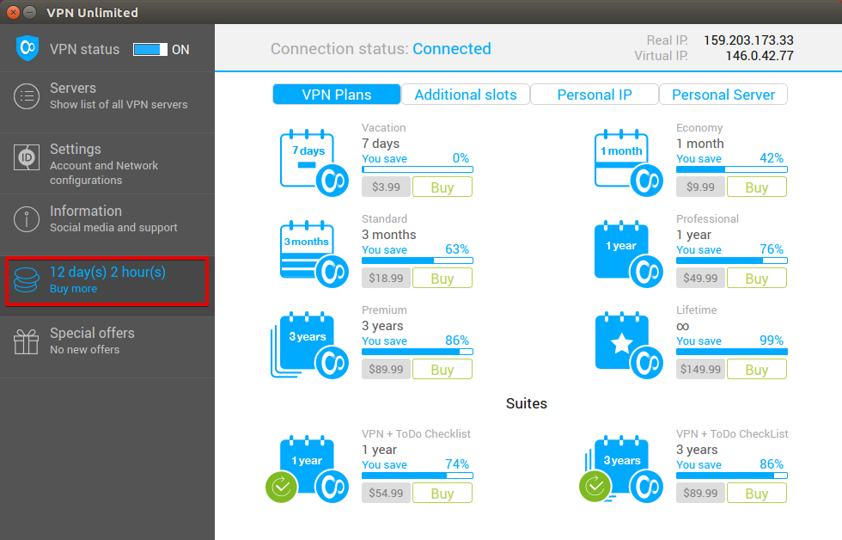
Task: Click the $3.99 price label
Action: pyautogui.click(x=386, y=187)
